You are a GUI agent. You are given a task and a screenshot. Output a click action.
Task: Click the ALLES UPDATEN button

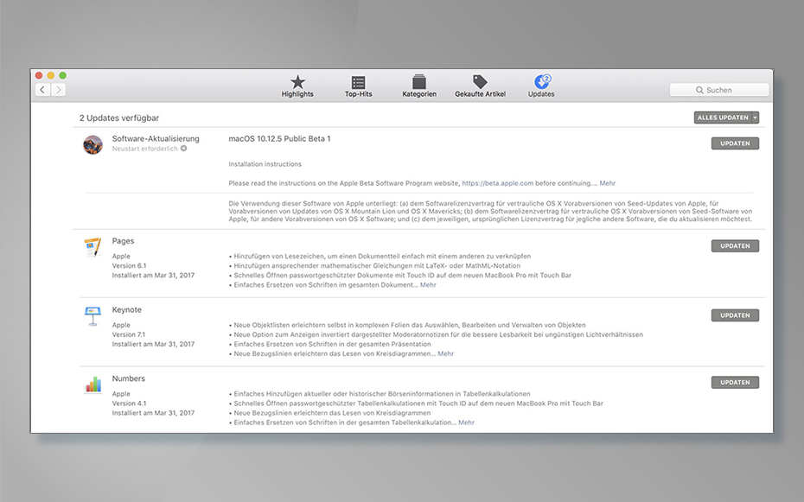tap(723, 118)
